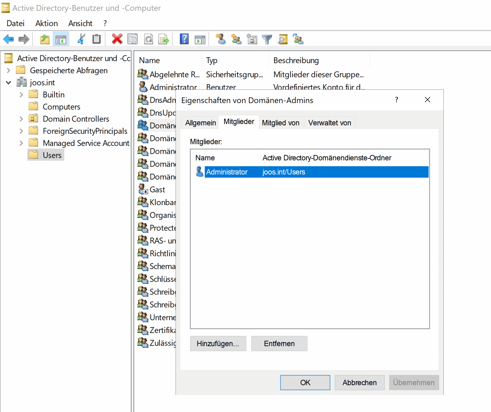The width and height of the screenshot is (491, 412).
Task: Click the Hinzufügen button
Action: (218, 344)
